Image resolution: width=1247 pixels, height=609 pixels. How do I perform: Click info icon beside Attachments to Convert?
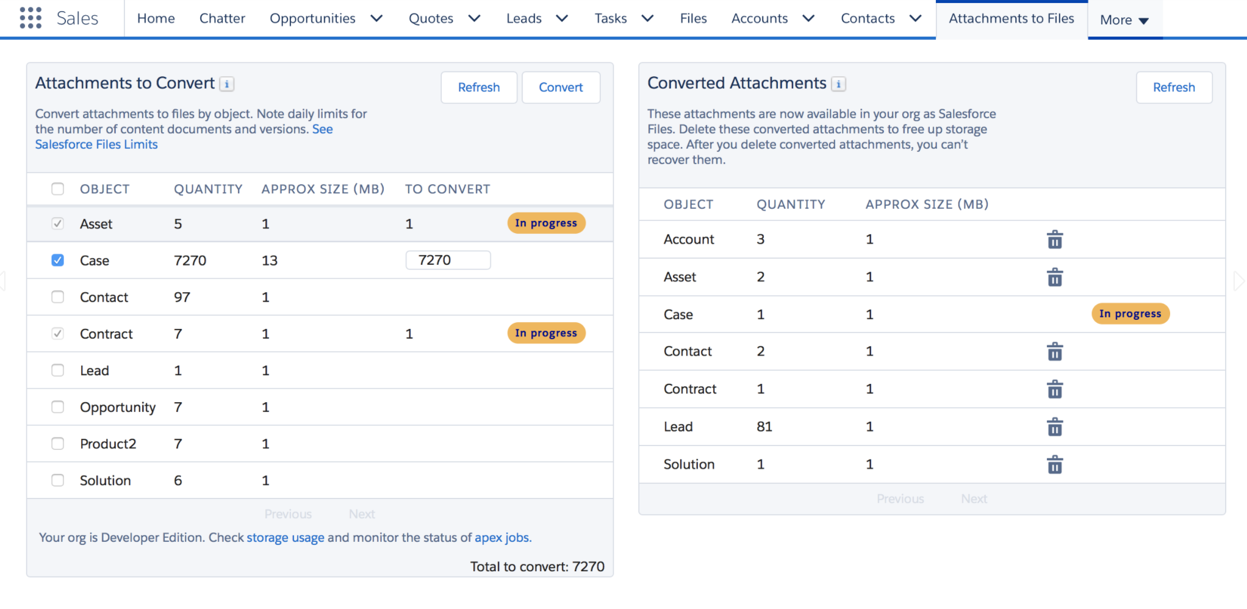(x=227, y=84)
